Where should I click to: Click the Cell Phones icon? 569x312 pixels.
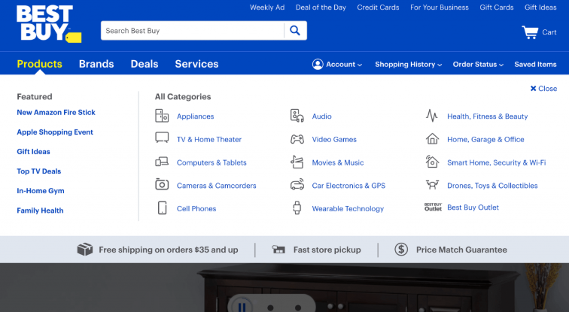coord(163,208)
